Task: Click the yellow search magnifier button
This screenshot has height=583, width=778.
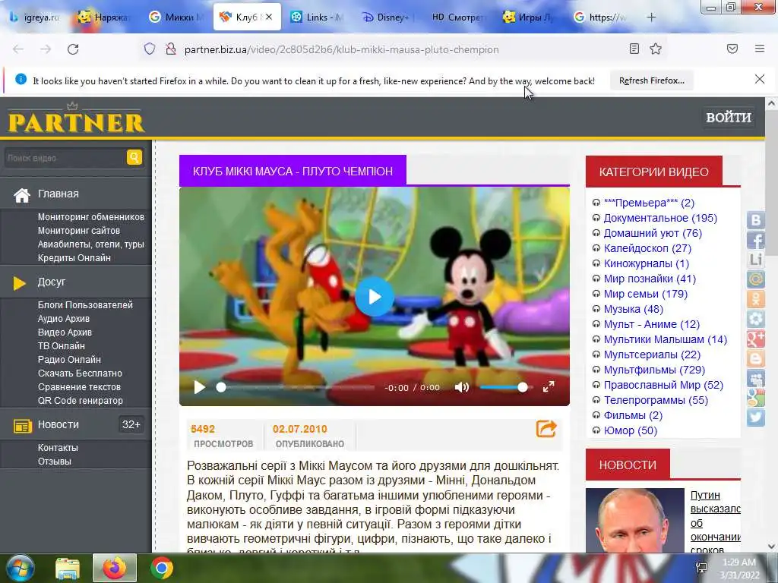Action: pos(134,158)
